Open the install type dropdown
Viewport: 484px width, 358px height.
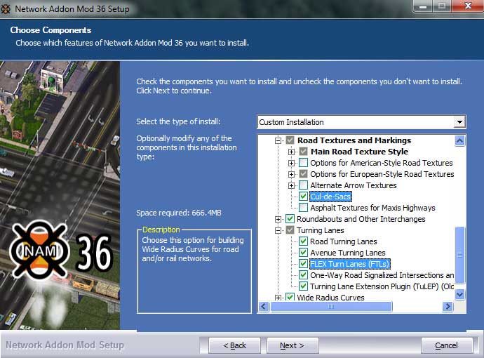(459, 122)
